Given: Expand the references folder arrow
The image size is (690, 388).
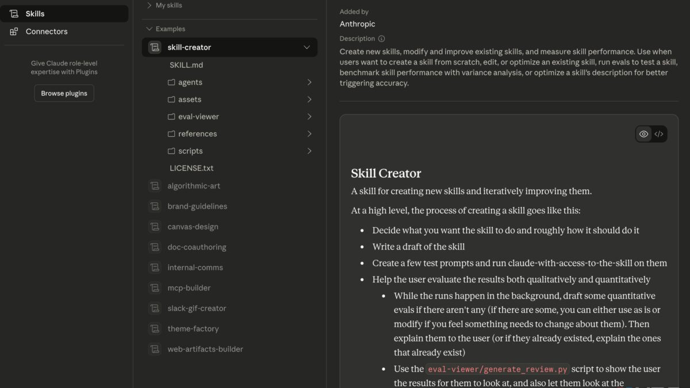Looking at the screenshot, I should click(x=309, y=134).
